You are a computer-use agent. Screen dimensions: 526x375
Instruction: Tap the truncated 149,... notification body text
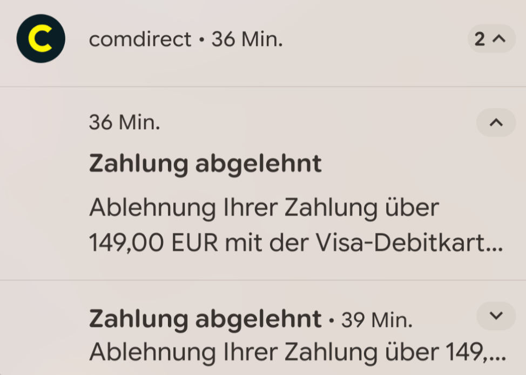[x=298, y=352]
